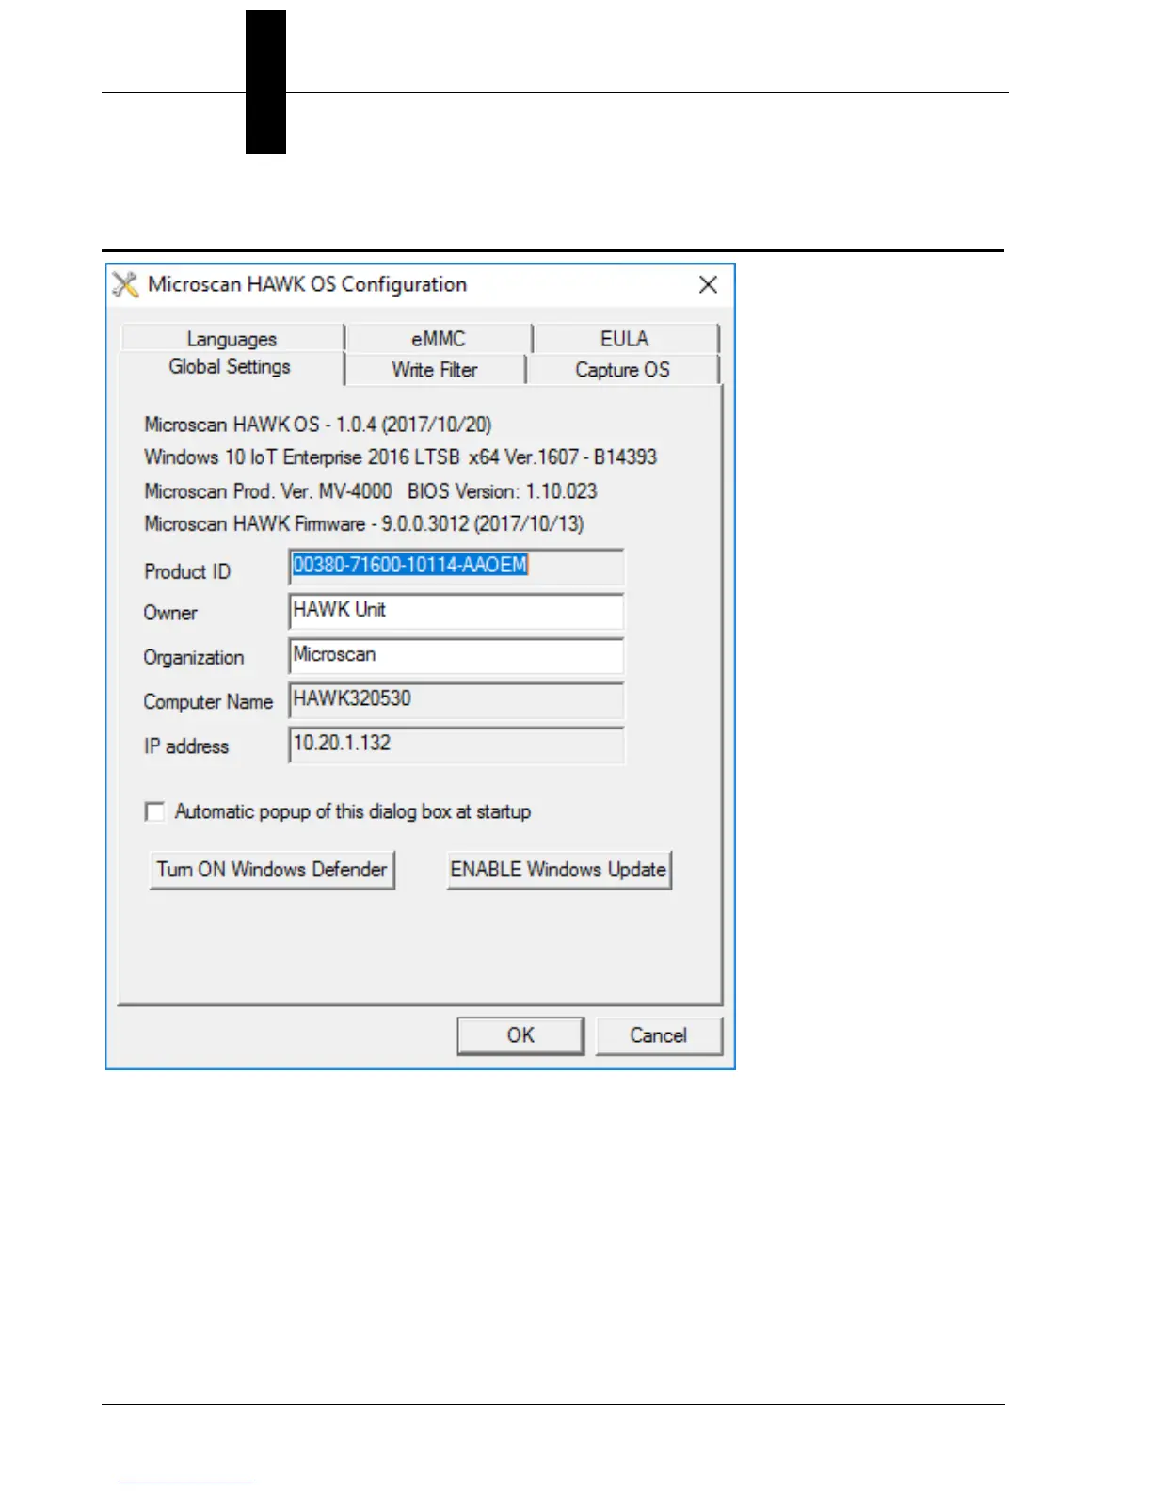Click the IP address label

pyautogui.click(x=186, y=746)
